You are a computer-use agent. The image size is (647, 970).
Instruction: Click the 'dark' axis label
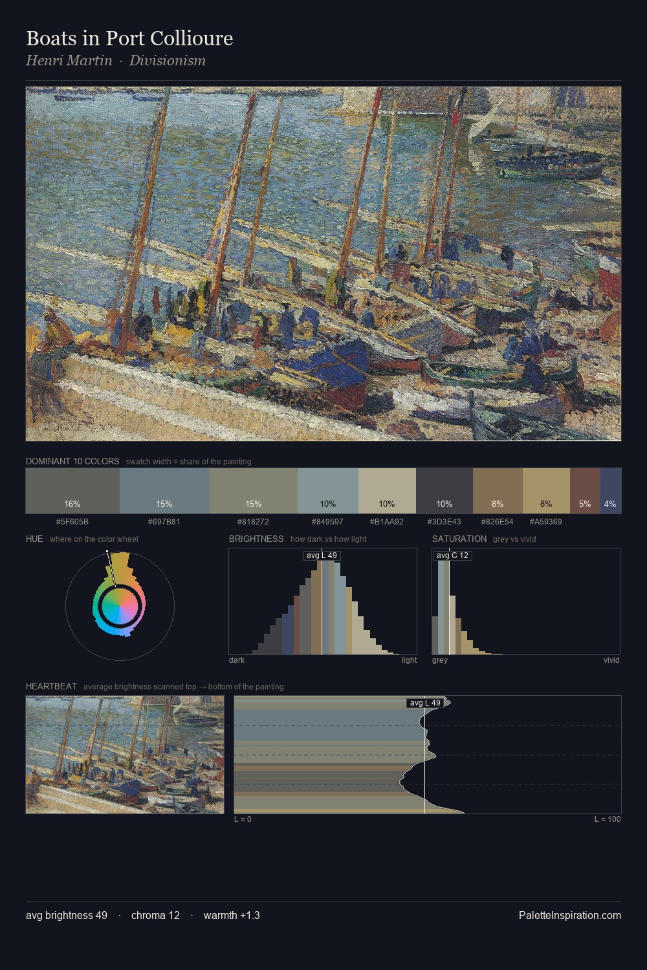point(237,660)
